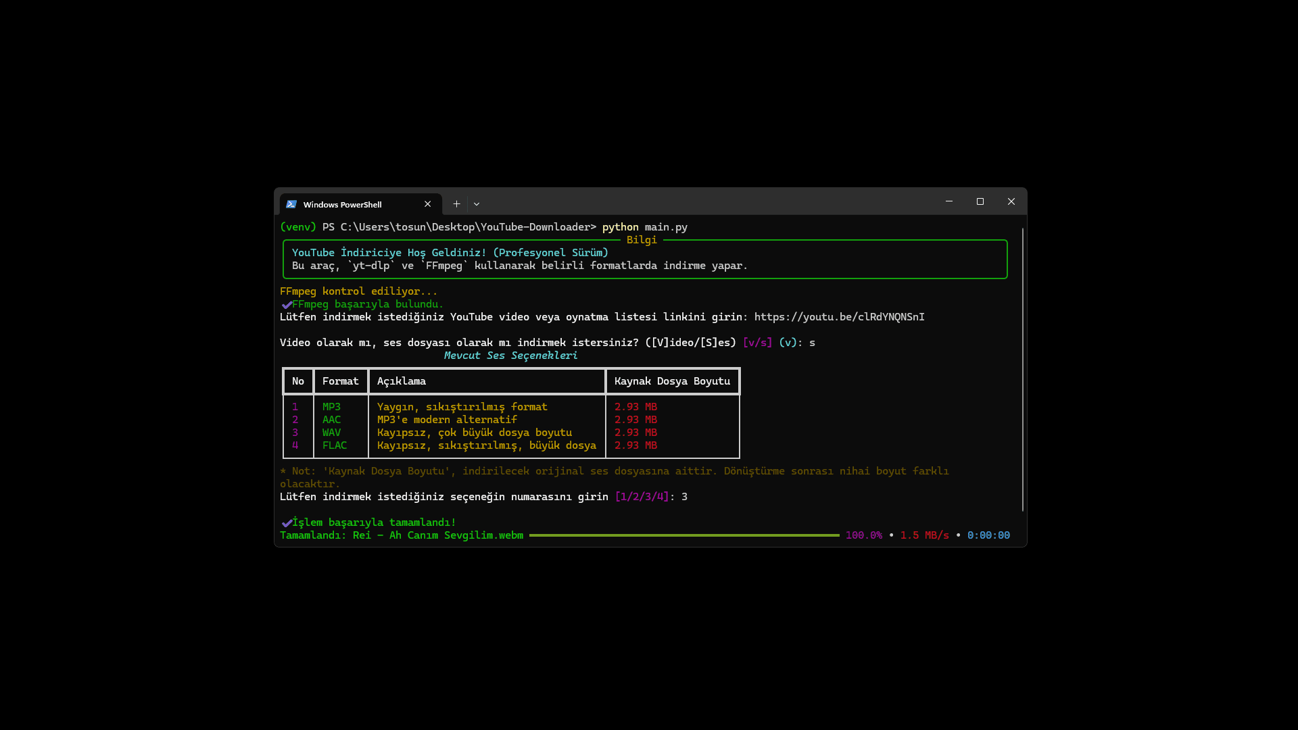Click the 'FLAC' format cell
This screenshot has height=730, width=1298.
(x=335, y=445)
